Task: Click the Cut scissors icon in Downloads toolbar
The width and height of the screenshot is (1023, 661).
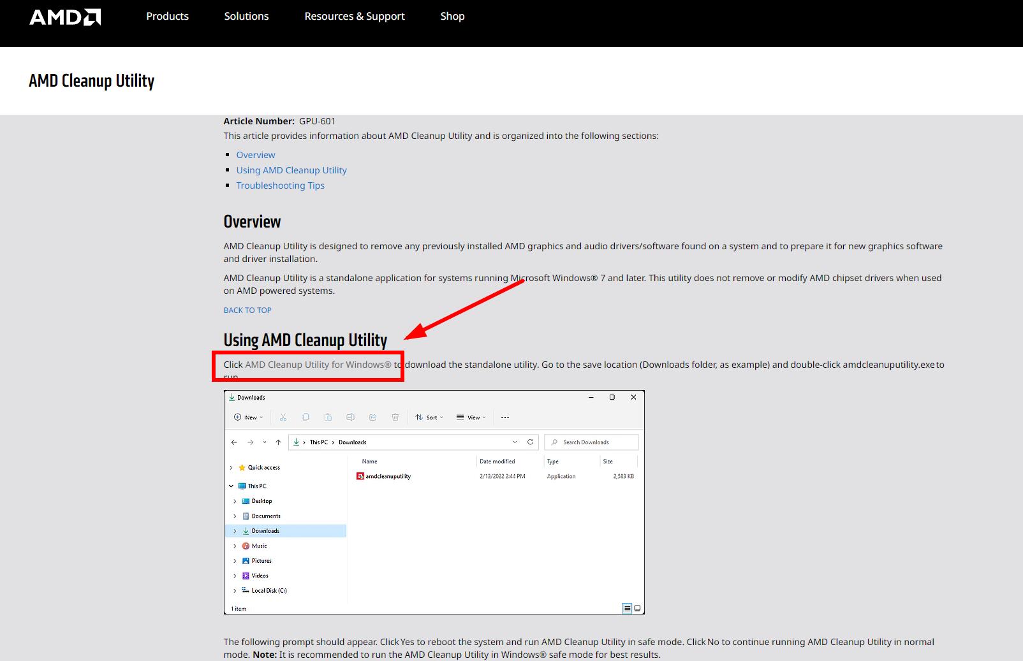Action: coord(283,418)
